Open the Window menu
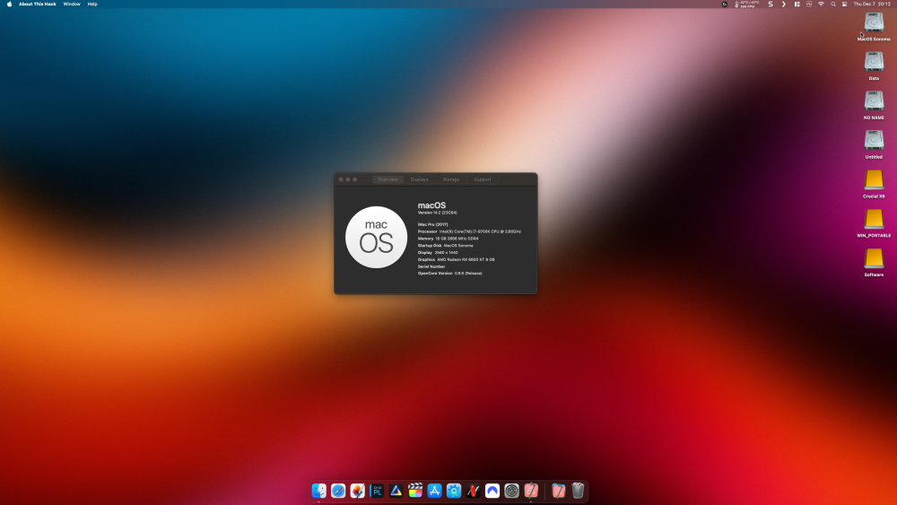 click(x=72, y=4)
